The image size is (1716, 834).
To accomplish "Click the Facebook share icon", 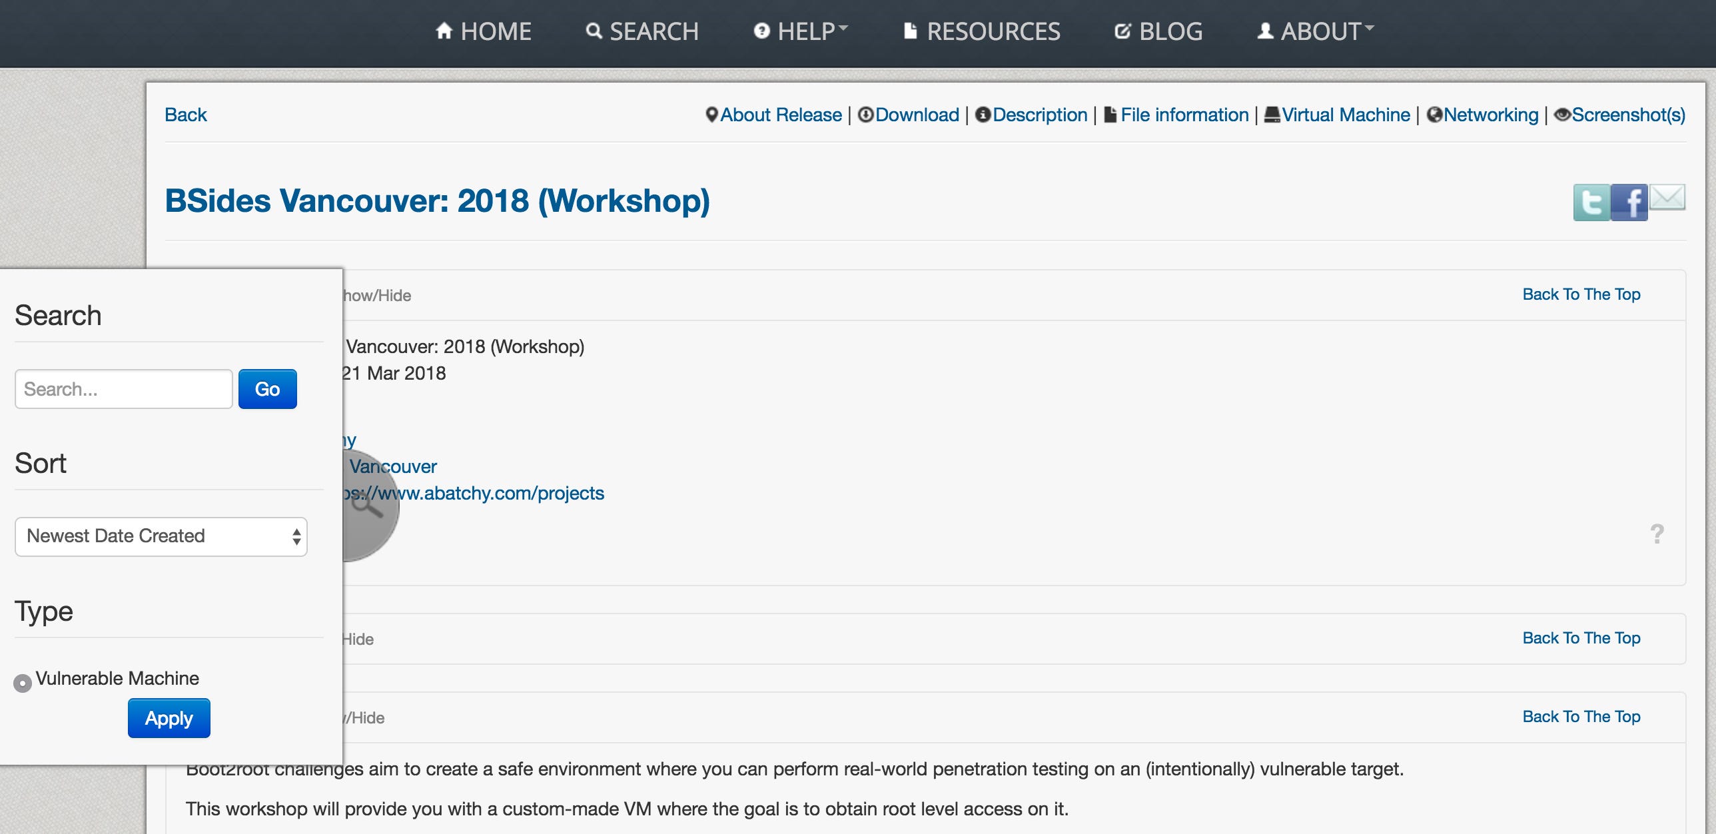I will tap(1629, 203).
